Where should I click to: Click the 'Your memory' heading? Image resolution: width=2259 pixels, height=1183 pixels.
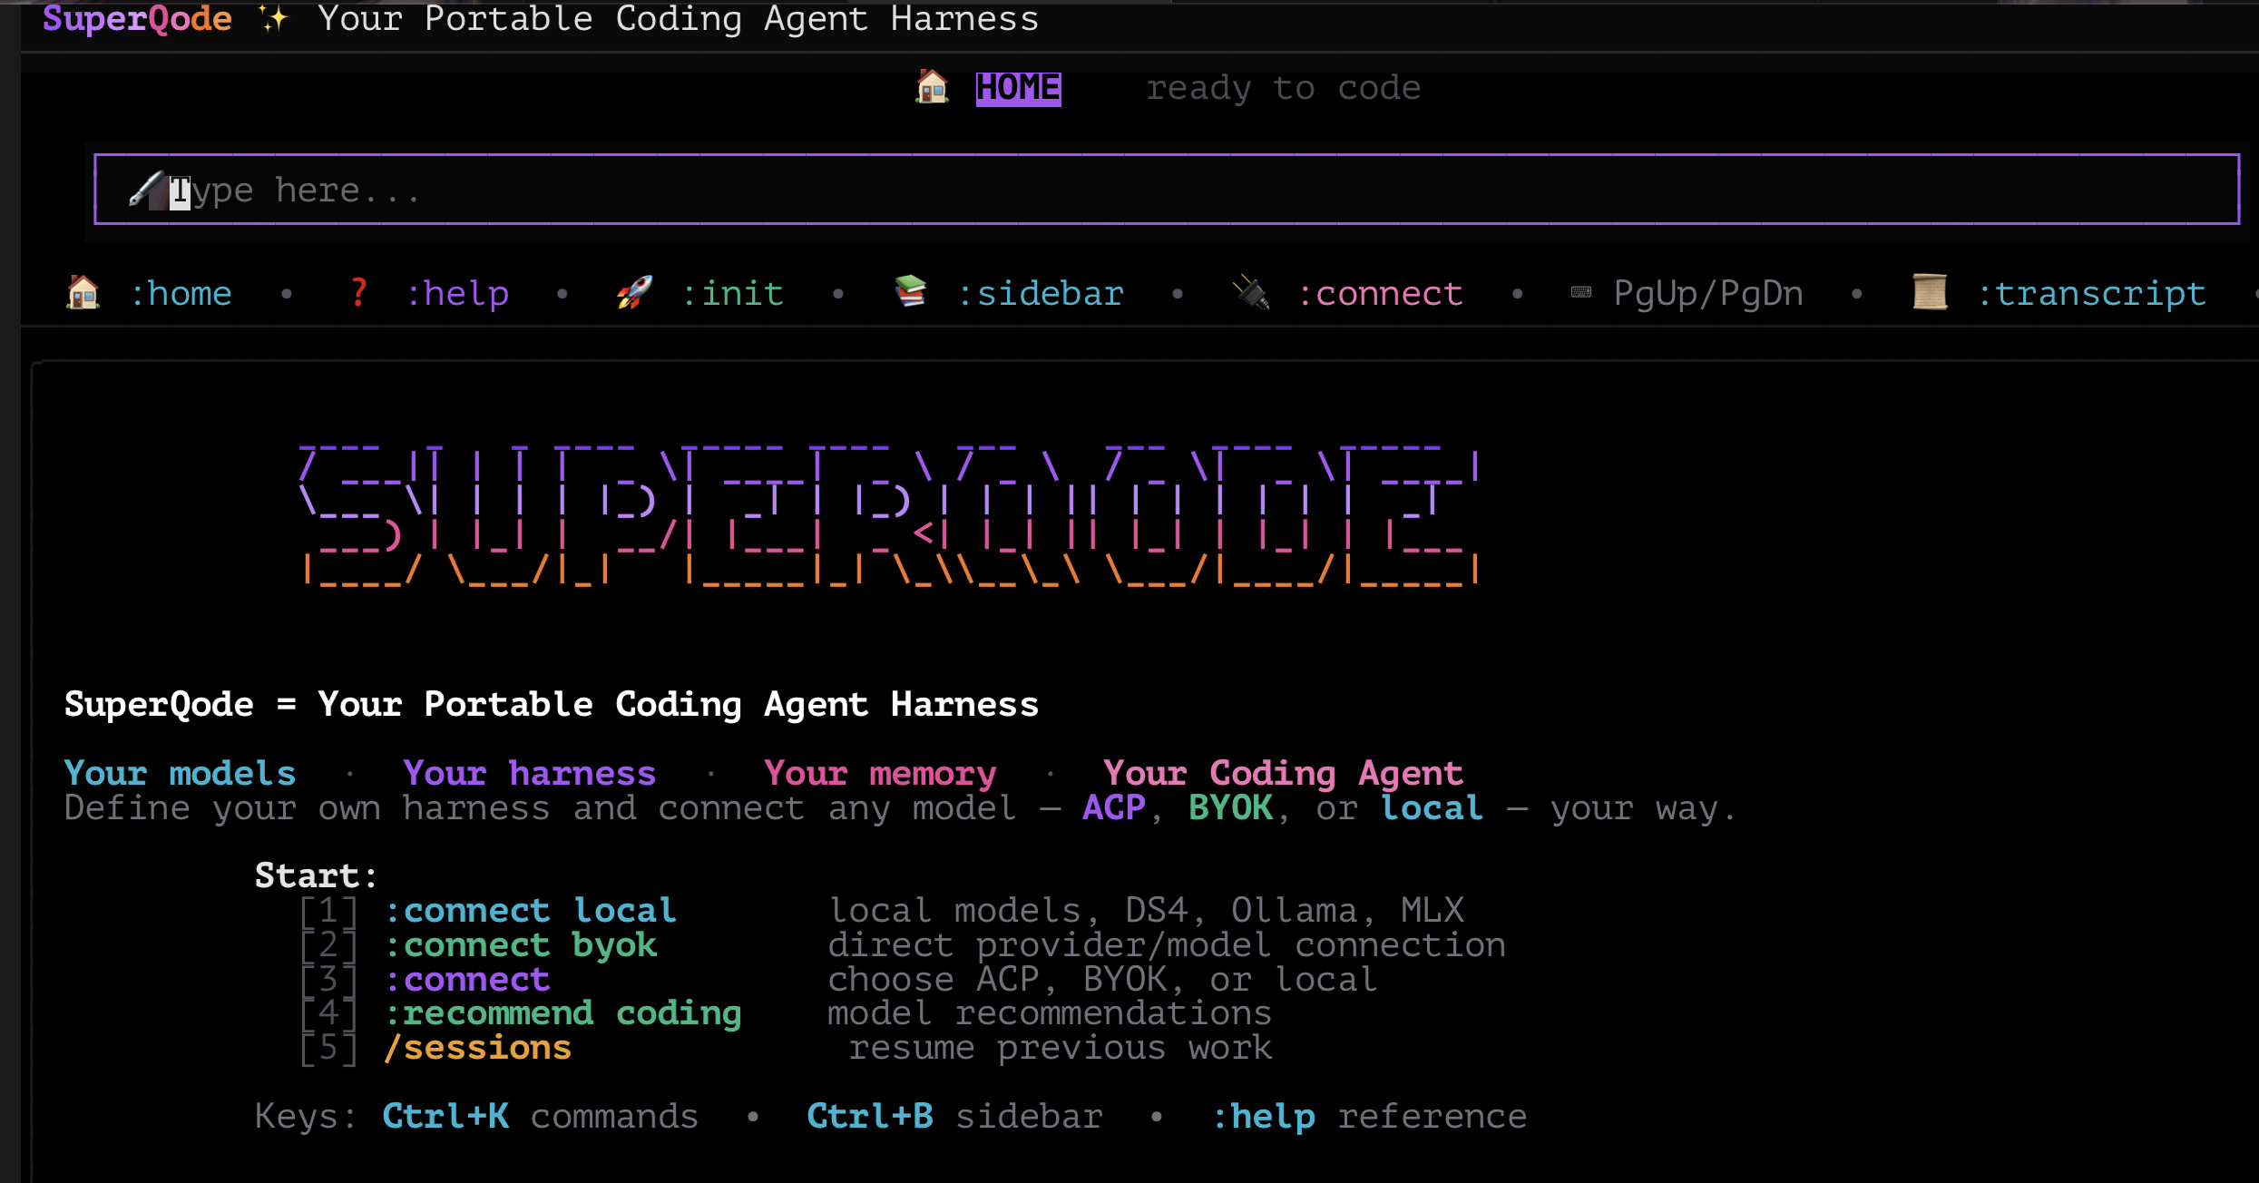point(879,773)
